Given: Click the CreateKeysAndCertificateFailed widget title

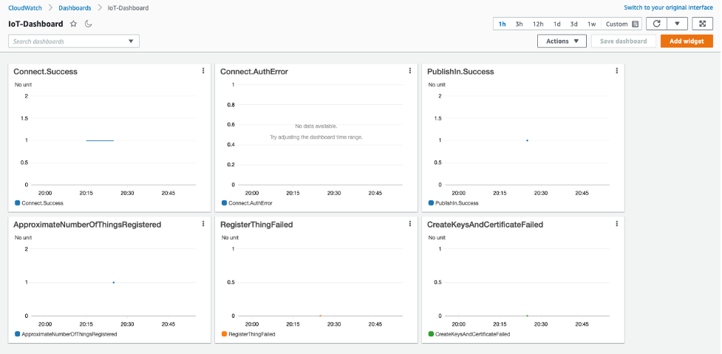Looking at the screenshot, I should point(485,225).
